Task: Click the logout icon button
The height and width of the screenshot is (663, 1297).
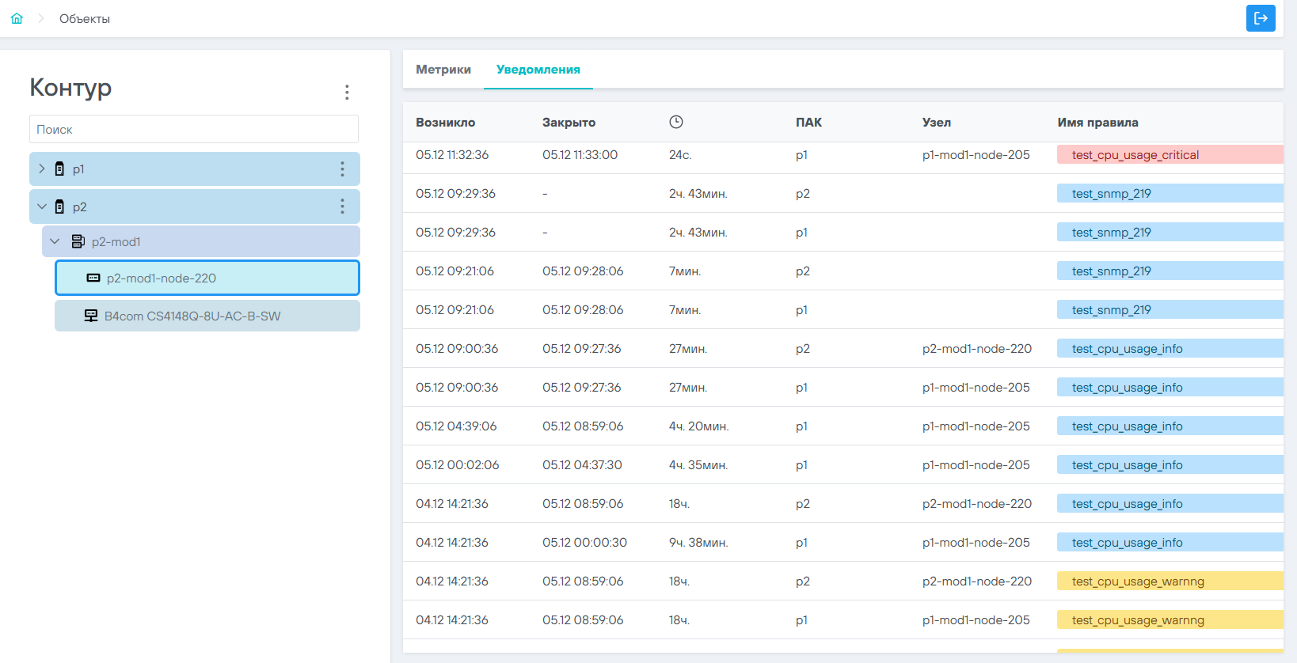Action: 1260,18
